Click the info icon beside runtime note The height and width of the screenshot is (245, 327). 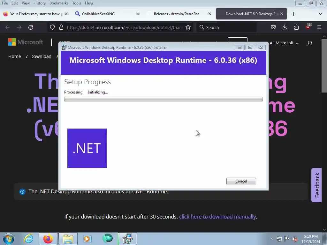(22, 192)
